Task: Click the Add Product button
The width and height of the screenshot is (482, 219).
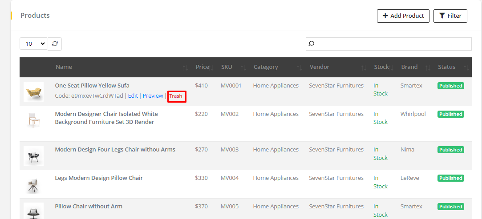Action: tap(403, 16)
